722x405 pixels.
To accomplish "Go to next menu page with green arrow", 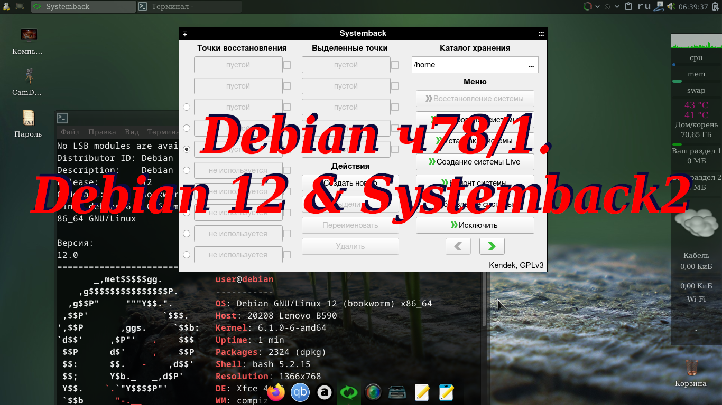I will click(x=492, y=246).
